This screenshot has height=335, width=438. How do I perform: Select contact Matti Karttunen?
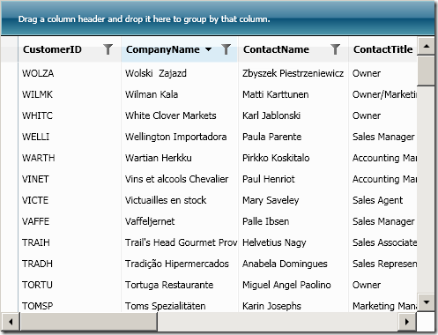[293, 94]
